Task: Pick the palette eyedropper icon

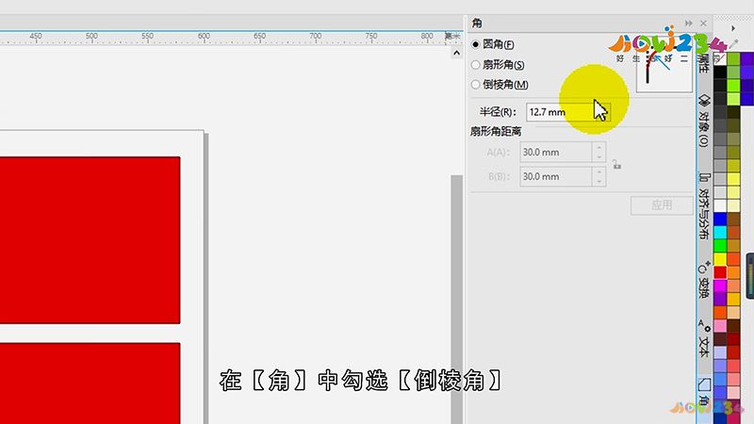Action: point(733,43)
